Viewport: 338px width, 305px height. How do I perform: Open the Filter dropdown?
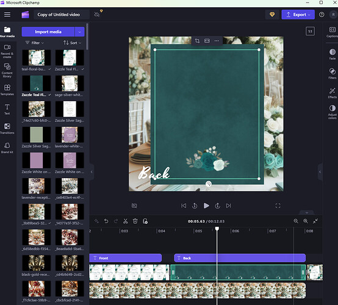(35, 43)
